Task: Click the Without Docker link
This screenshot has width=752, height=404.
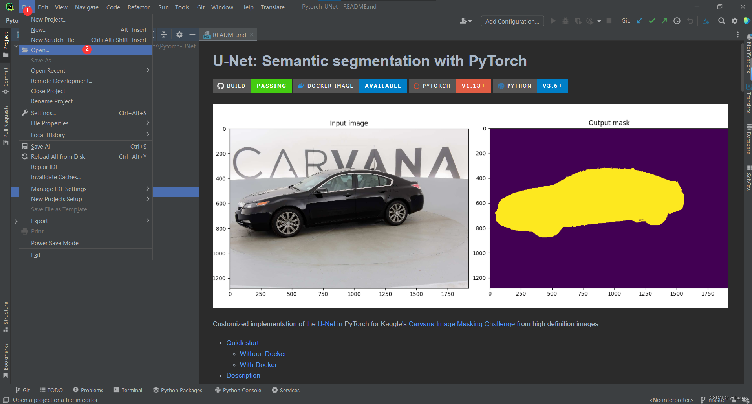Action: pos(263,354)
